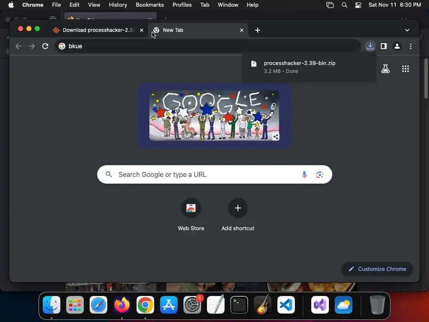Switch to Download processhacker tab
This screenshot has width=429, height=322.
98,30
